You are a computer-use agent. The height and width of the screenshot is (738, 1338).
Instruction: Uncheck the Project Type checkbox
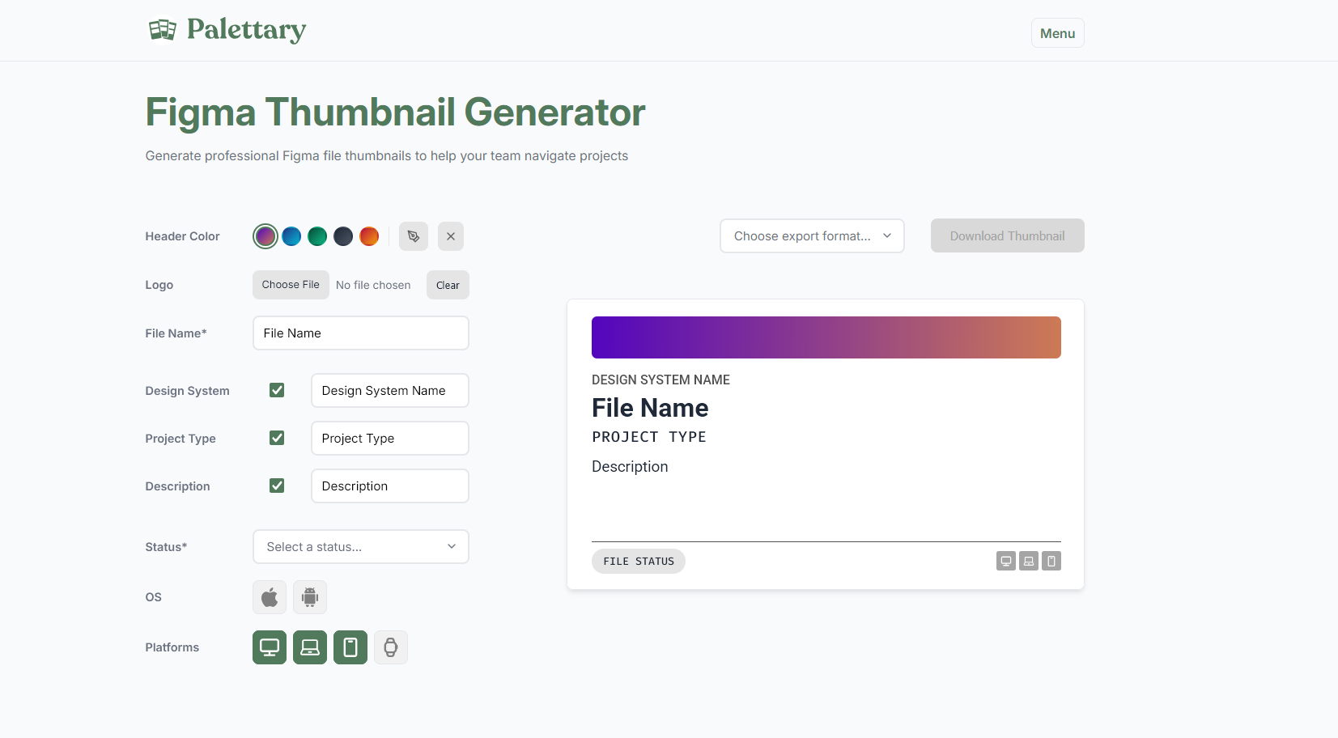pyautogui.click(x=277, y=437)
